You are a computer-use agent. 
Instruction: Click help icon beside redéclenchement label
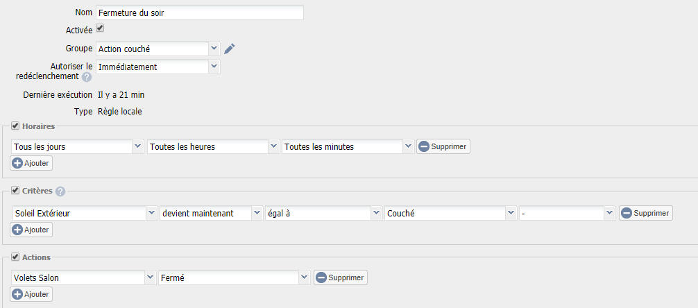click(x=87, y=77)
